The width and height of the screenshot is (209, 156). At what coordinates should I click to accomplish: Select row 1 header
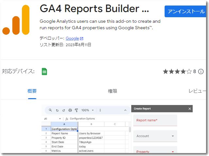click(46, 129)
